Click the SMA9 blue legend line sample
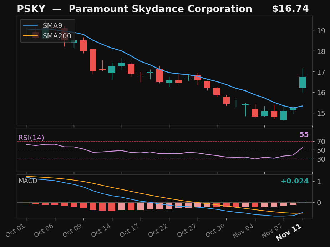330x247 pixels. coord(30,25)
